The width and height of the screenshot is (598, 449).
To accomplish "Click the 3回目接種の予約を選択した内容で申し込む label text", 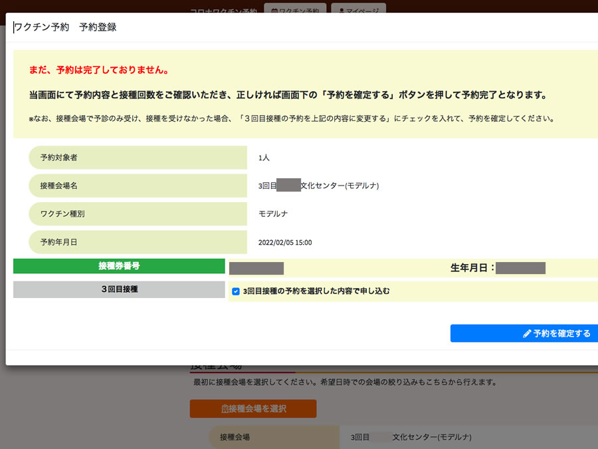I will [316, 291].
